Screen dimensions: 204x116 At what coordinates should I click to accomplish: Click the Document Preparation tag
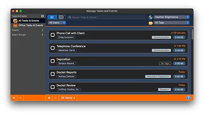[x=158, y=76]
